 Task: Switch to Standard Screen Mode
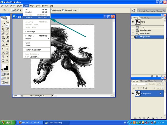[2, 78]
